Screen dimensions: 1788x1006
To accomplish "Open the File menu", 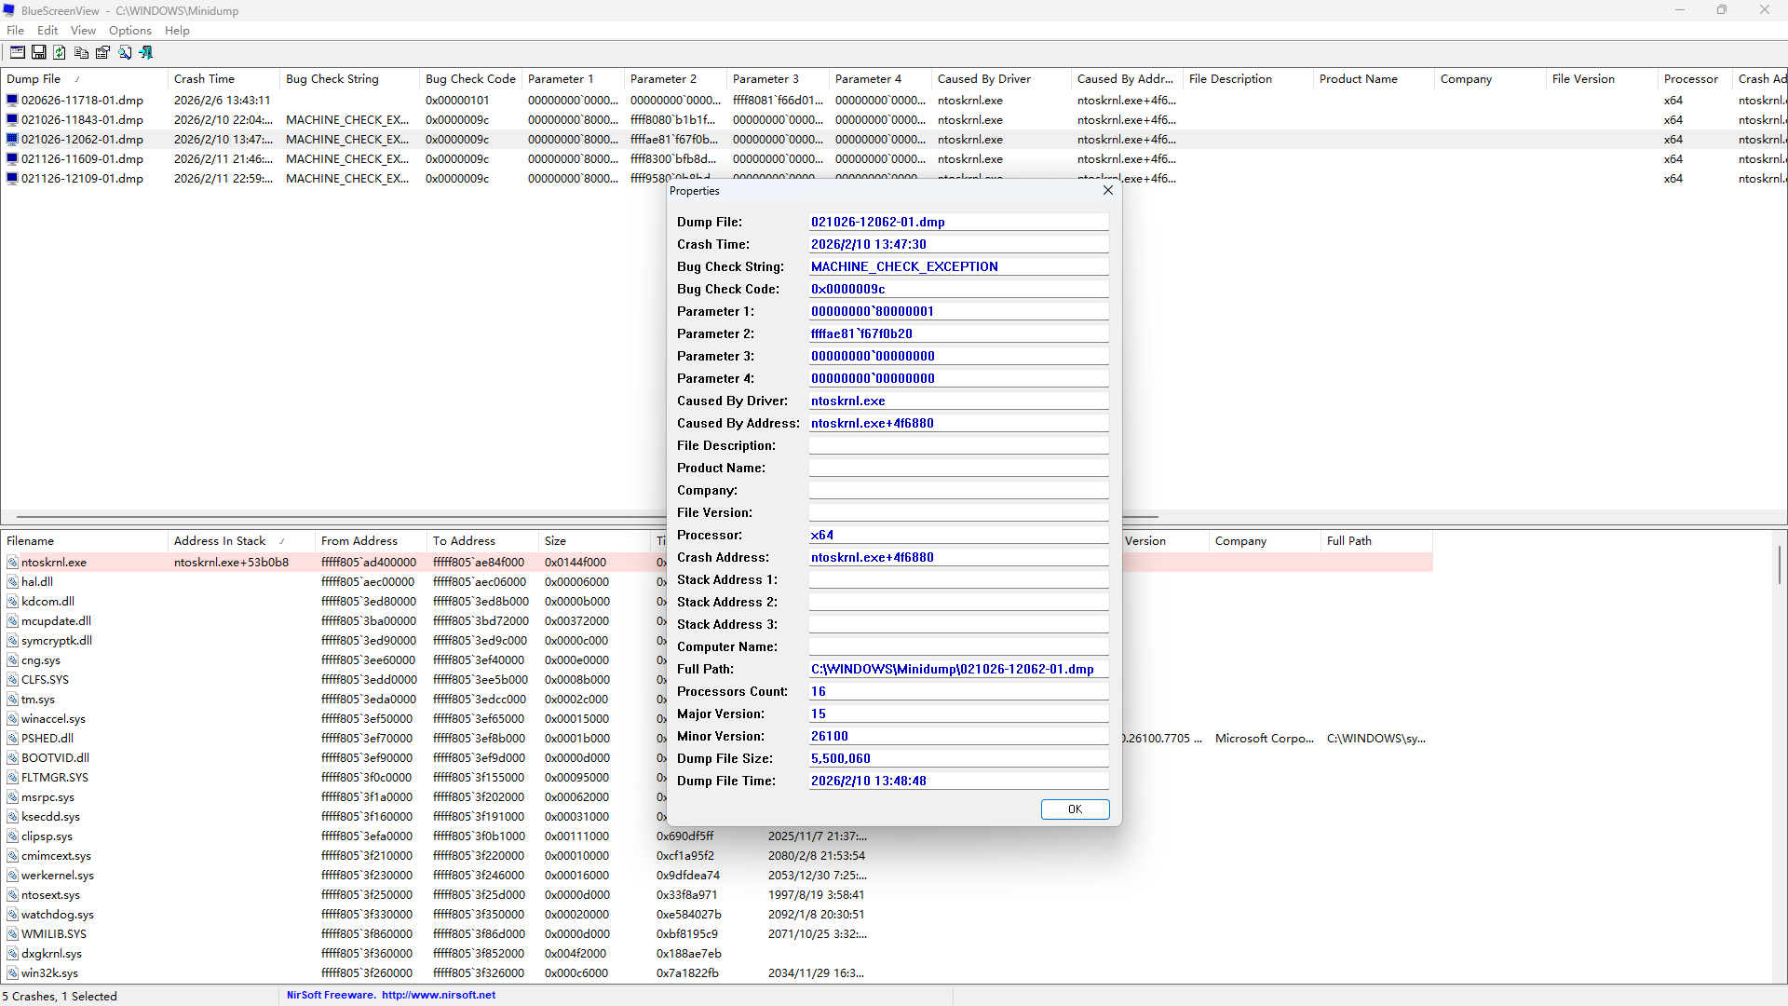I will click(15, 31).
